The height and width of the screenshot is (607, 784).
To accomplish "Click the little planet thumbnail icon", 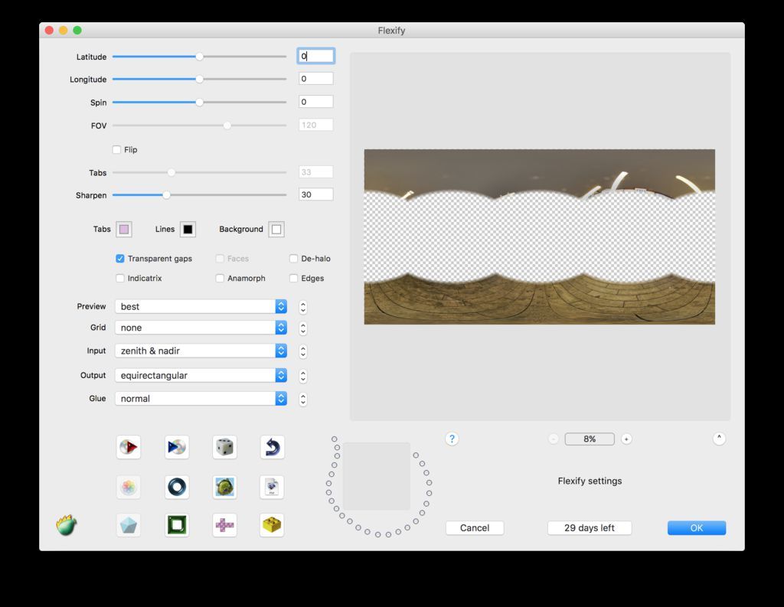I will pos(224,487).
